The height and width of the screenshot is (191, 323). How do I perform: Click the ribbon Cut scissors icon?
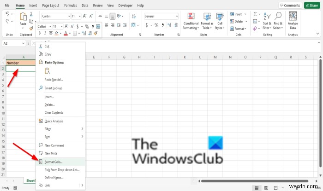coord(31,14)
